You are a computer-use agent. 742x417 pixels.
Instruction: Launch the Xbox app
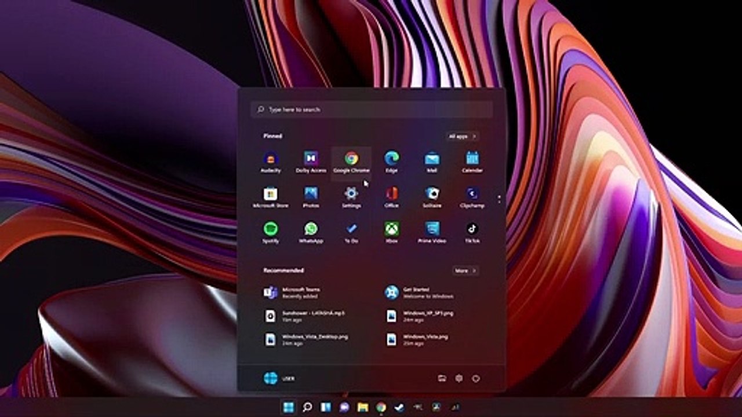[x=391, y=232]
